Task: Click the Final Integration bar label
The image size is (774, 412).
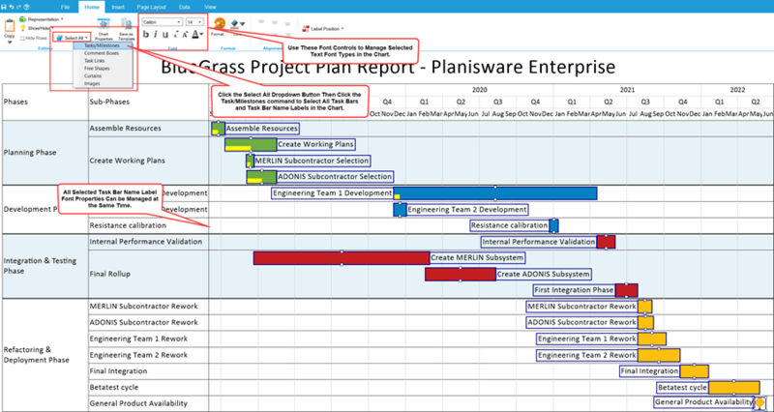Action: (649, 371)
